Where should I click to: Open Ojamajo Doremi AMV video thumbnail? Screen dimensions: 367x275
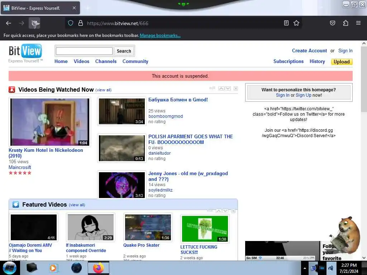pyautogui.click(x=34, y=227)
